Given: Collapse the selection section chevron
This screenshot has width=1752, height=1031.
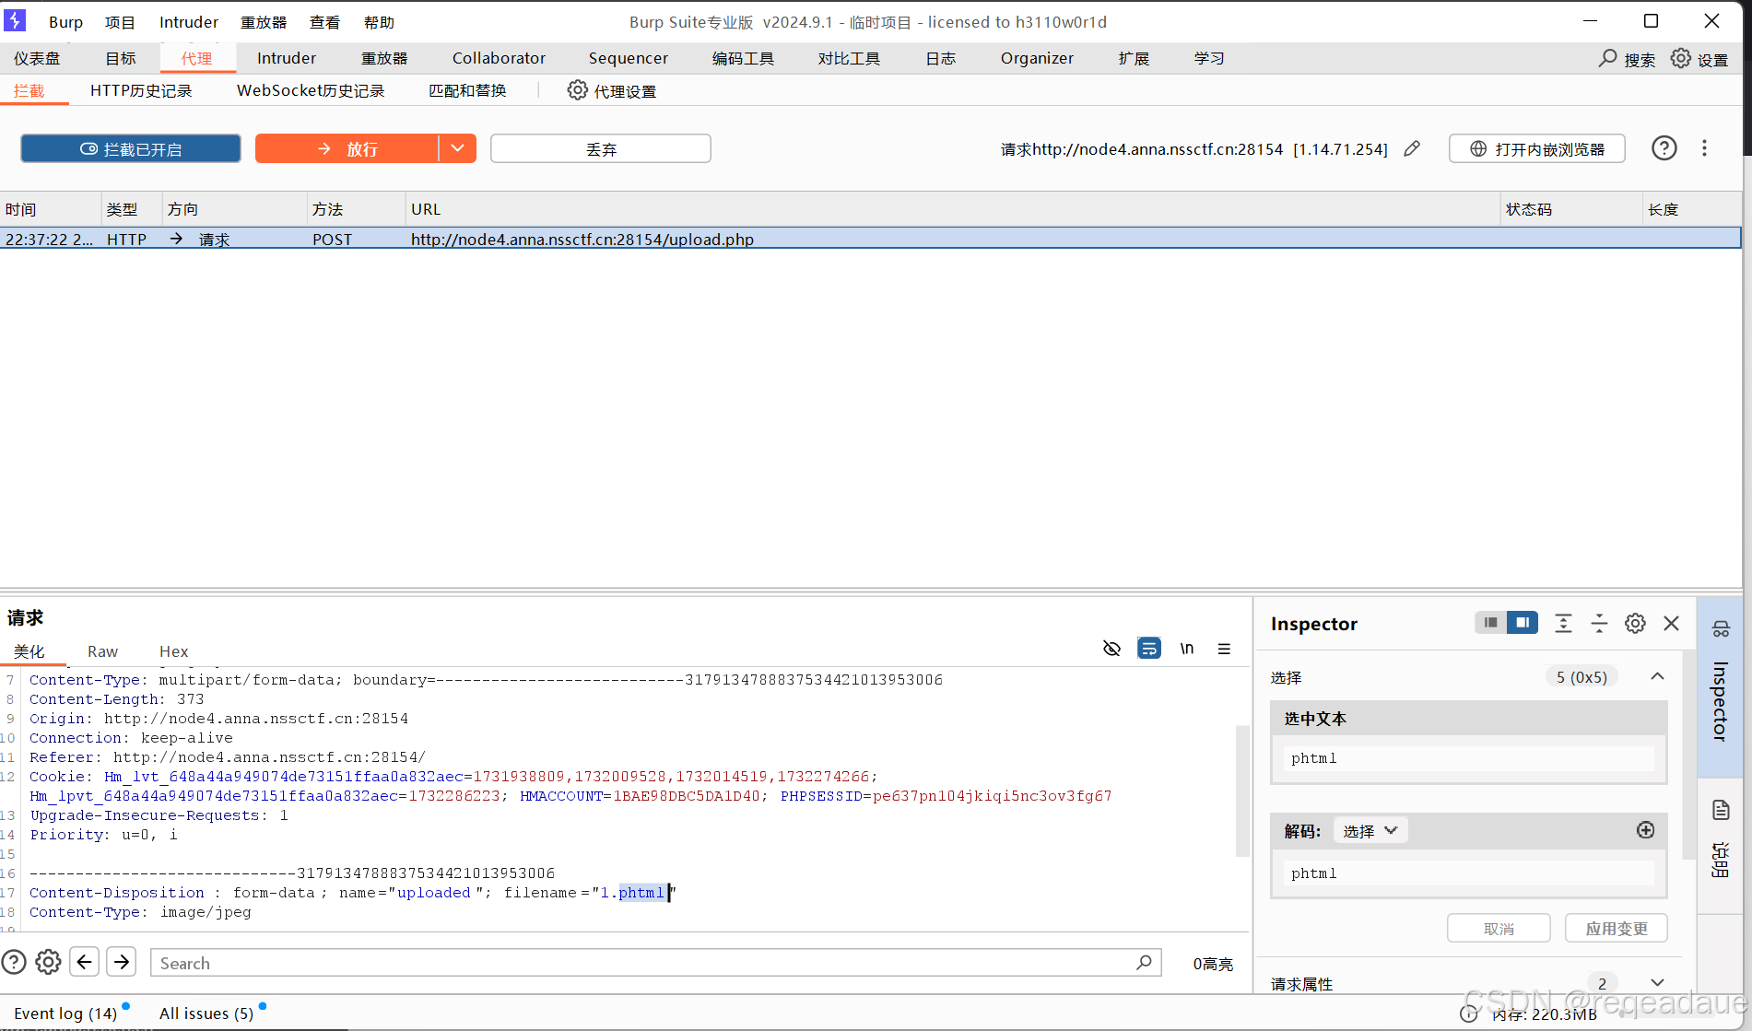Looking at the screenshot, I should tap(1657, 676).
